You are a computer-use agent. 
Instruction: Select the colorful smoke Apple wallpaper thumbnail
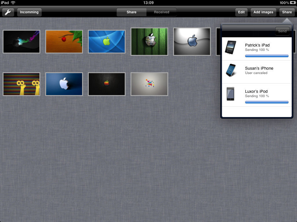point(21,42)
